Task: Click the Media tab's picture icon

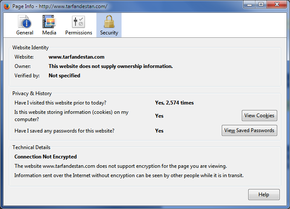Action: (x=49, y=22)
